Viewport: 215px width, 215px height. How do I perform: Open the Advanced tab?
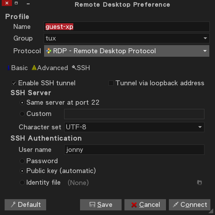(50, 68)
